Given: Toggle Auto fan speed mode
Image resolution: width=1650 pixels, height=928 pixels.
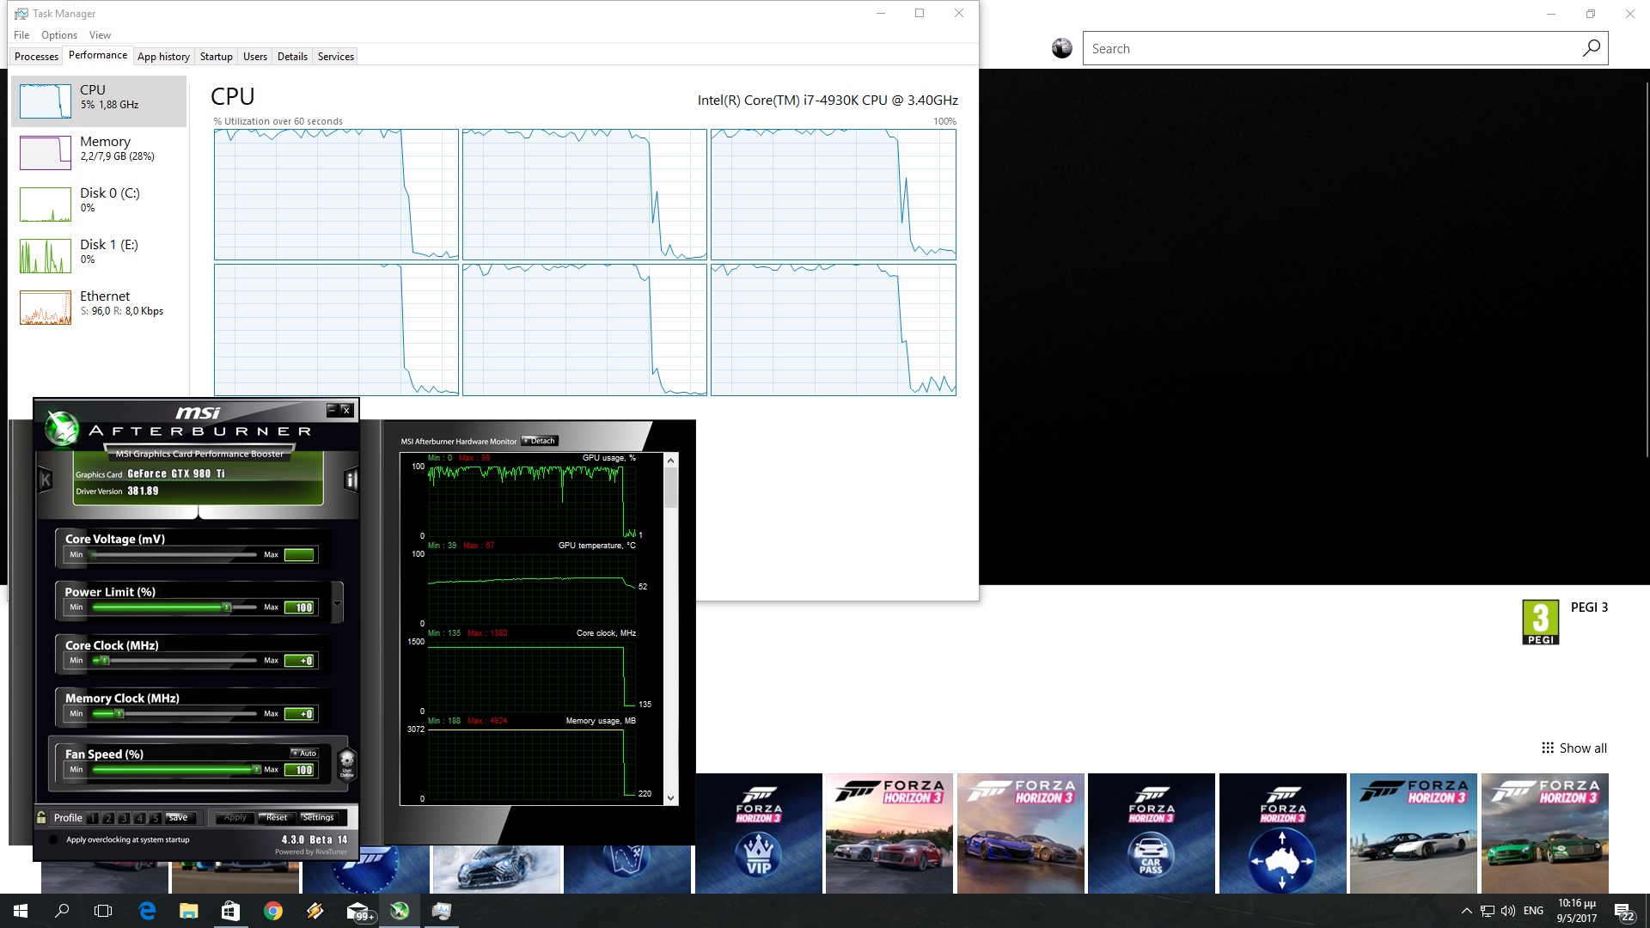Looking at the screenshot, I should 304,753.
